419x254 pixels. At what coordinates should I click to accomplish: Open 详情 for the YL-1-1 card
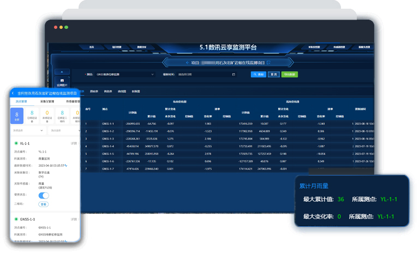75,143
